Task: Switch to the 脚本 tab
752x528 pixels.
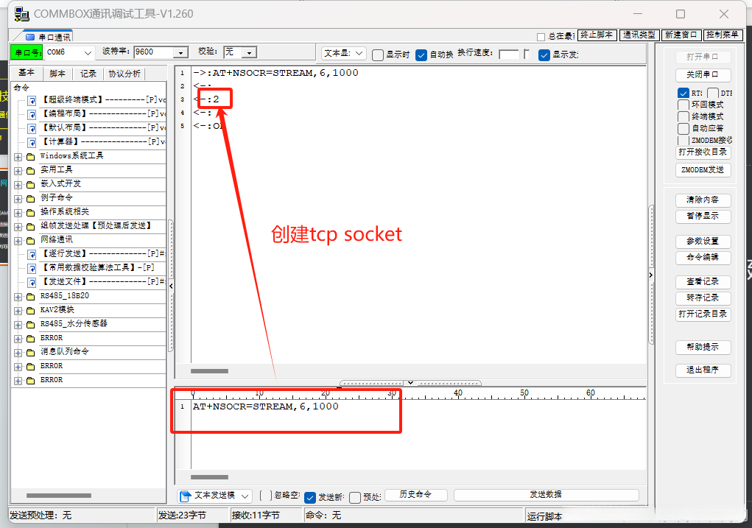Action: 57,74
